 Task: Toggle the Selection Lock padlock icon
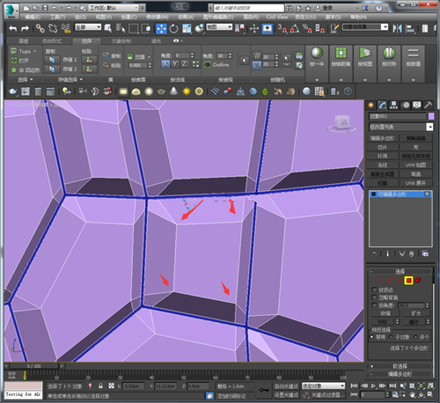[100, 386]
